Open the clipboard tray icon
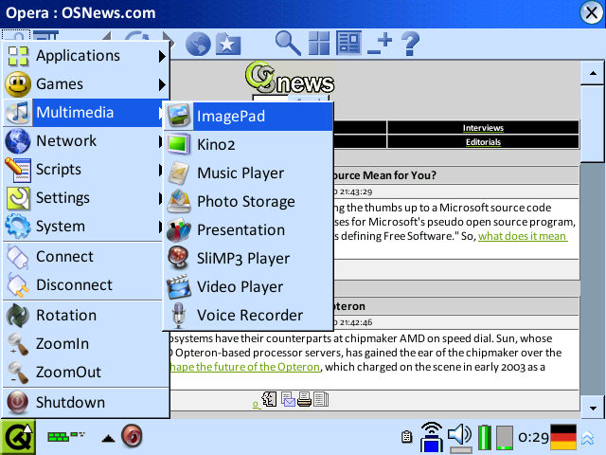This screenshot has height=455, width=606. tap(406, 436)
